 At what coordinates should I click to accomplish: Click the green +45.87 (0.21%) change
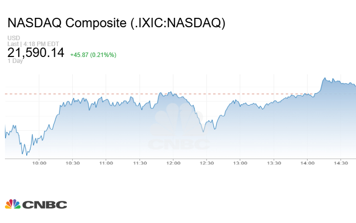pyautogui.click(x=93, y=55)
